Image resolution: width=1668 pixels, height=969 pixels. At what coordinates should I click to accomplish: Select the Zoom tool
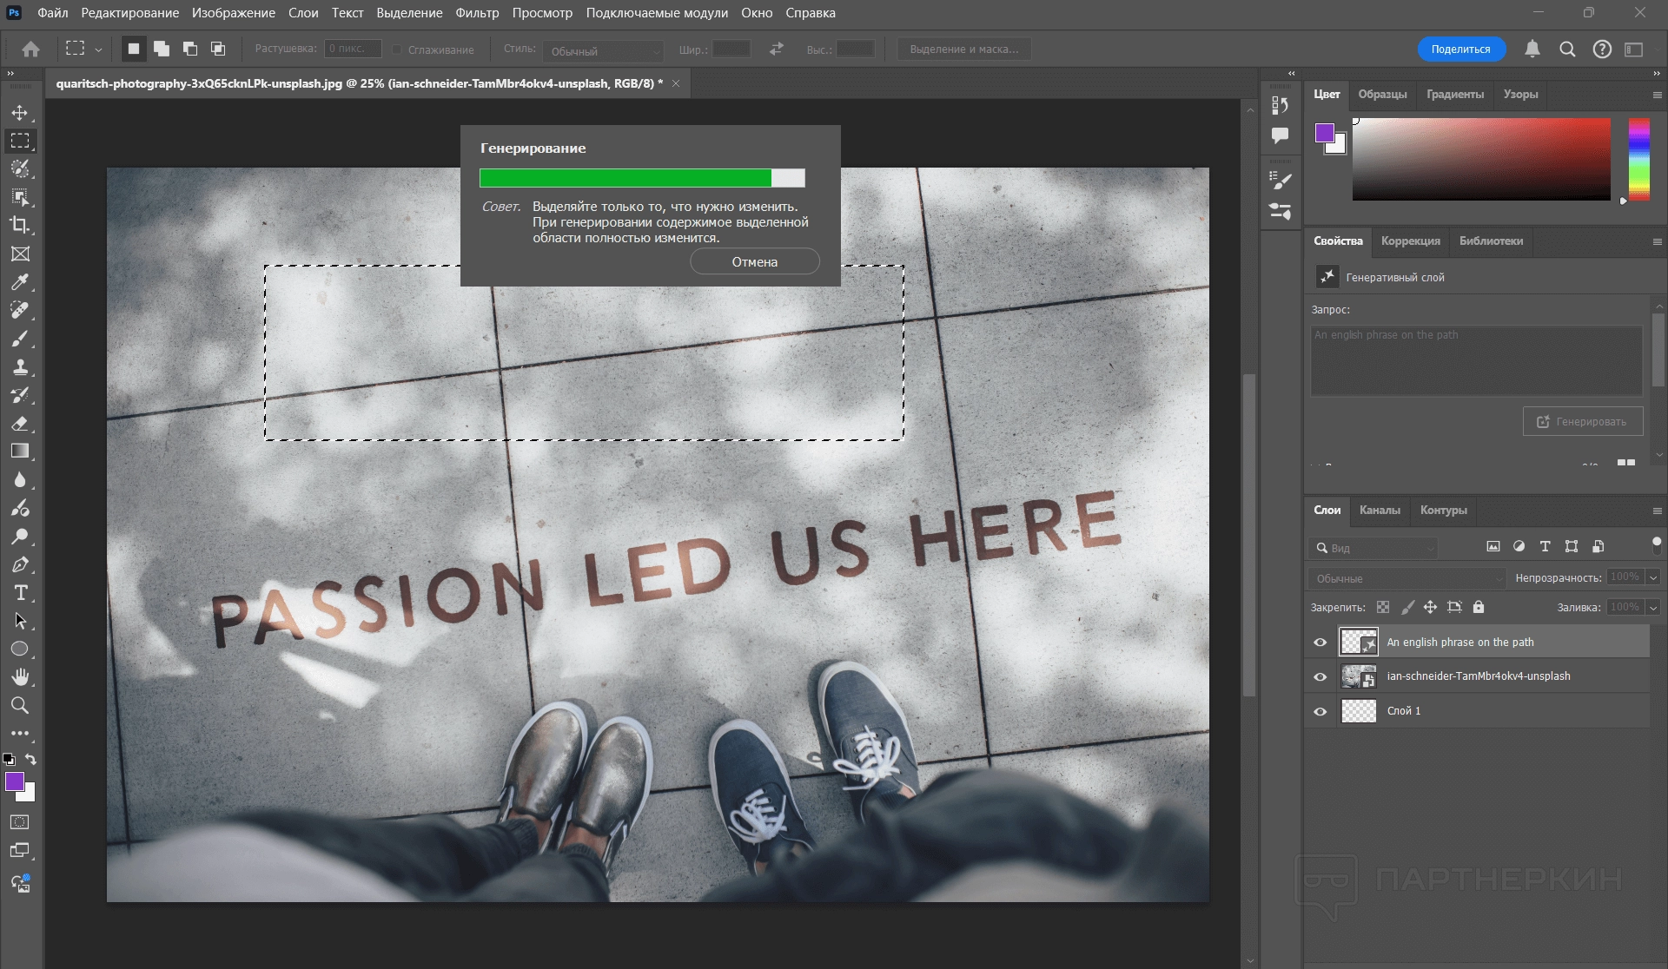click(x=20, y=705)
